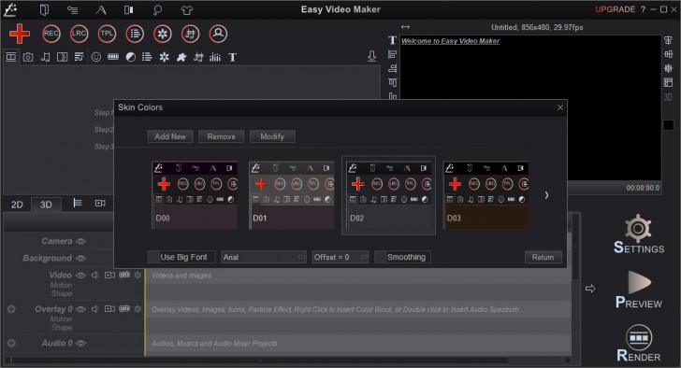Toggle Video track visibility eye
The image size is (681, 368).
point(80,276)
